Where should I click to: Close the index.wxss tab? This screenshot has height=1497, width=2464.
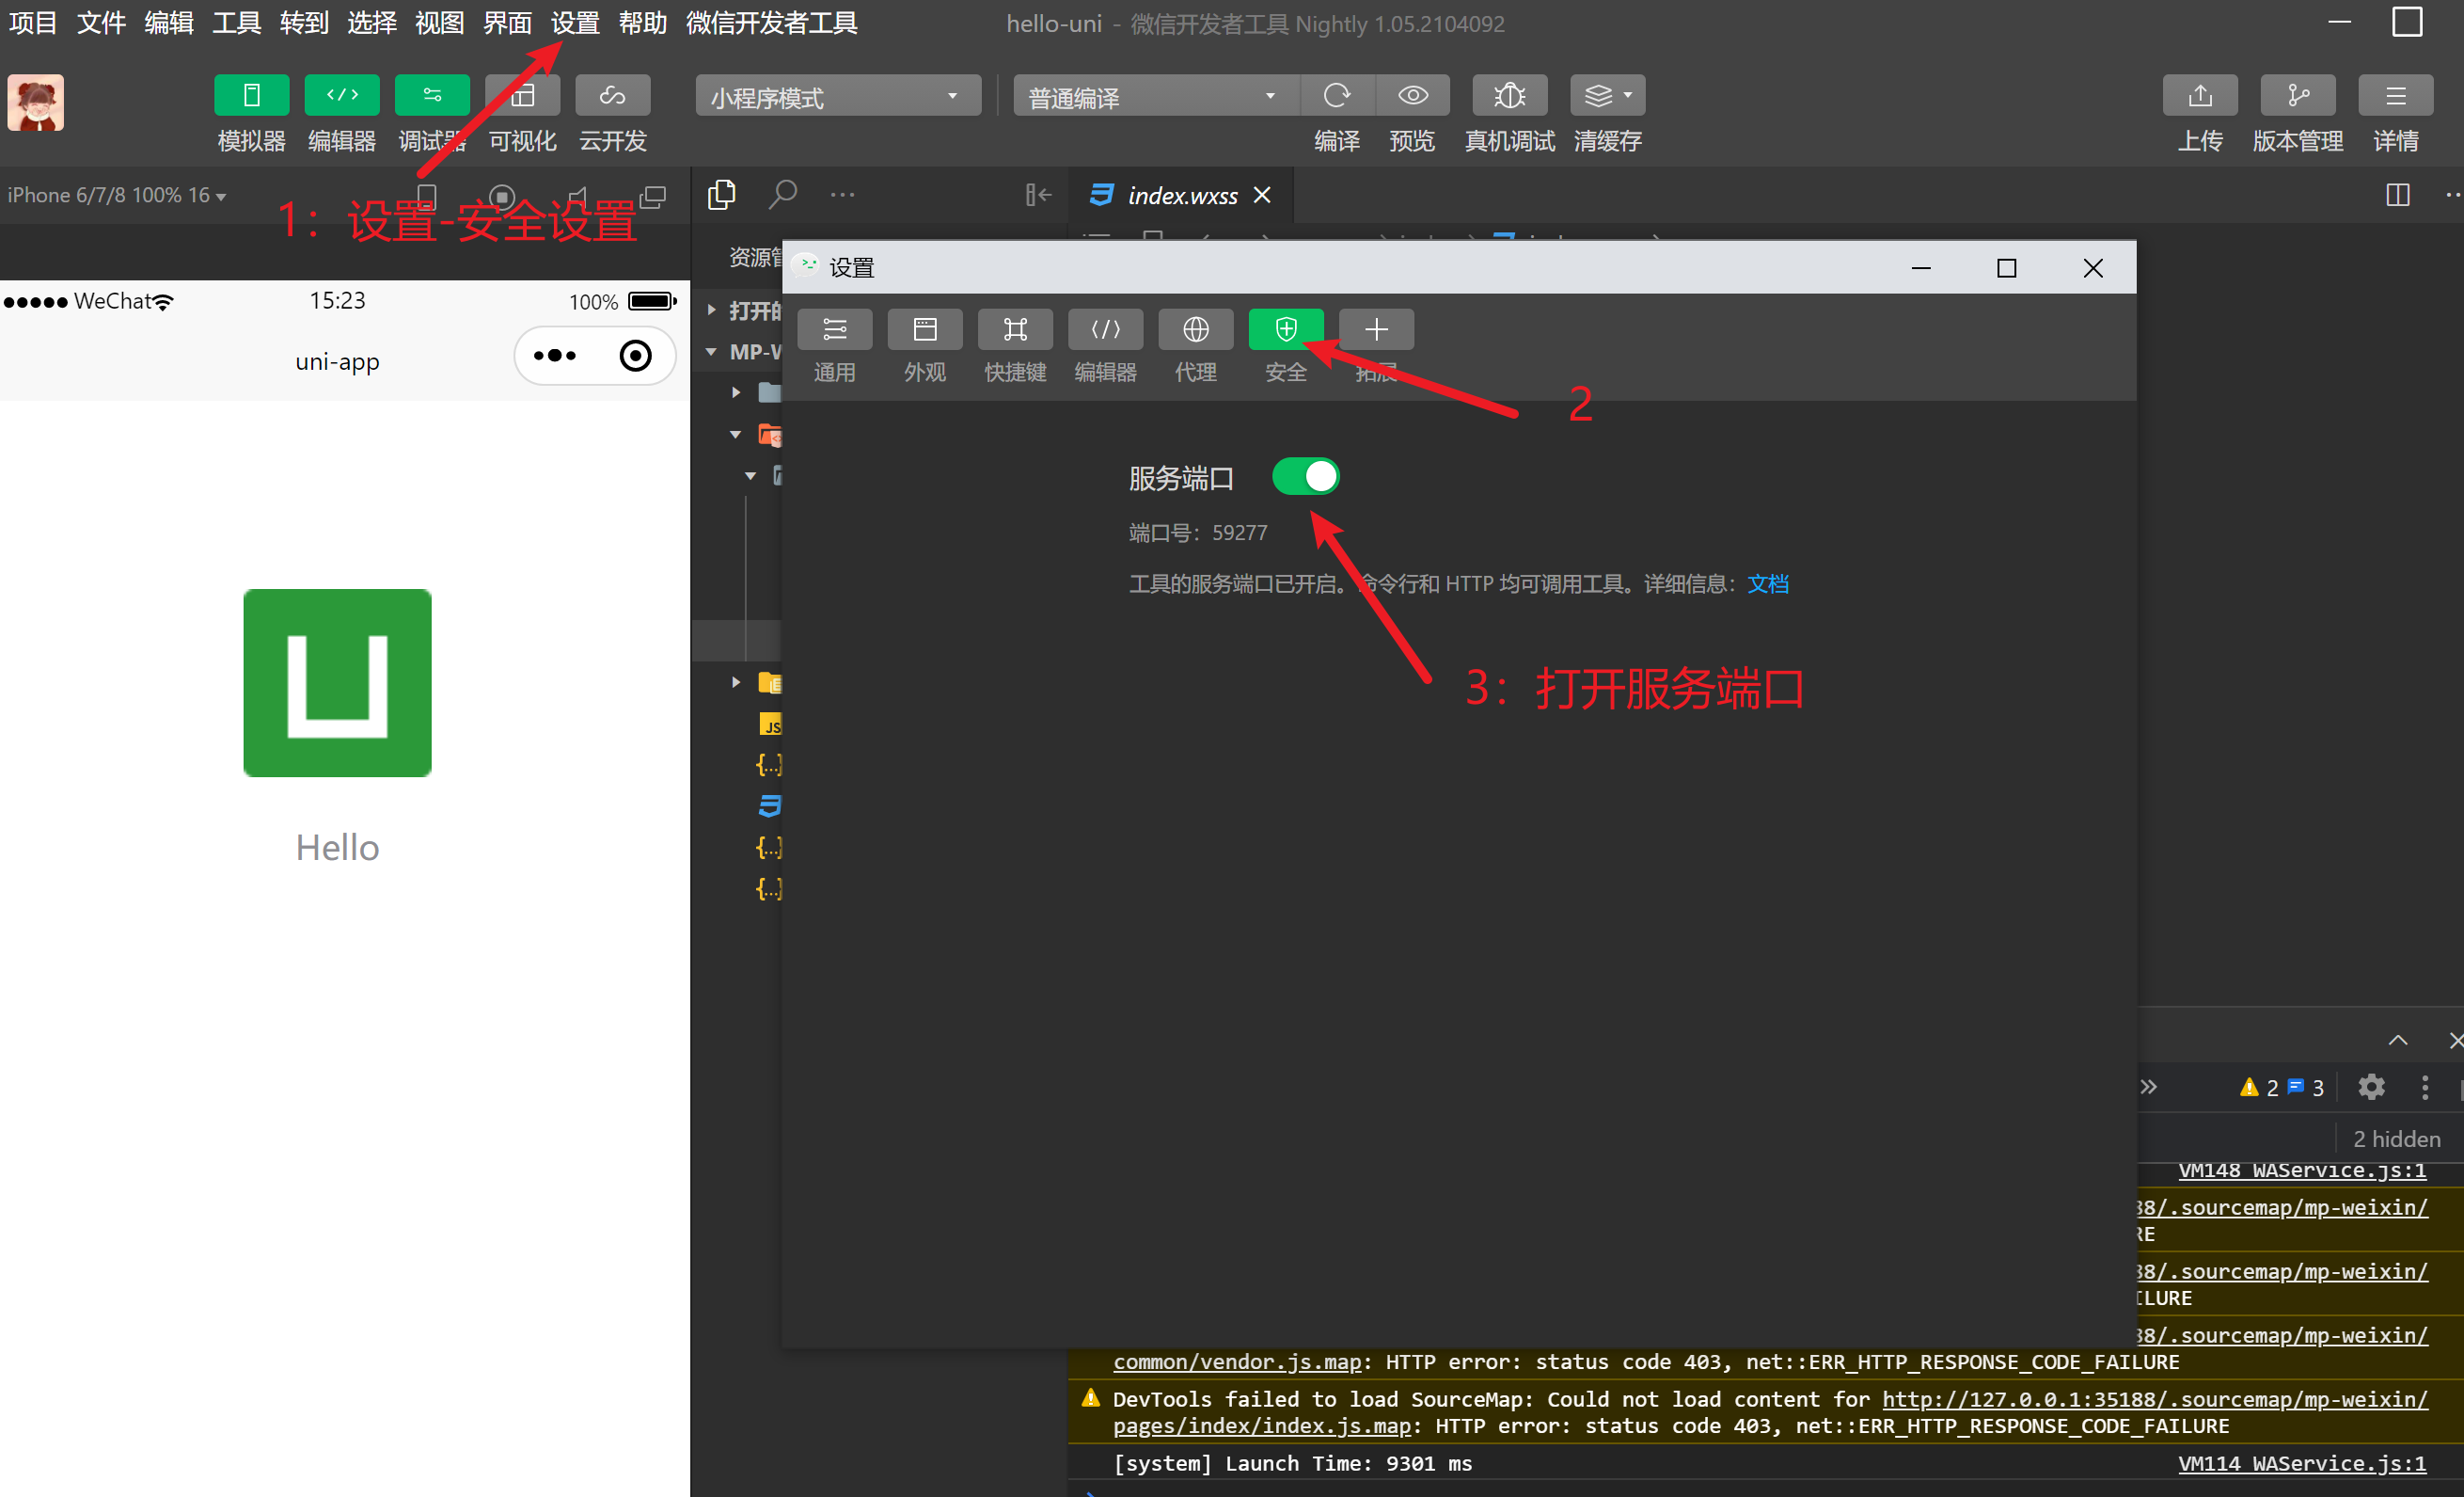tap(1263, 195)
